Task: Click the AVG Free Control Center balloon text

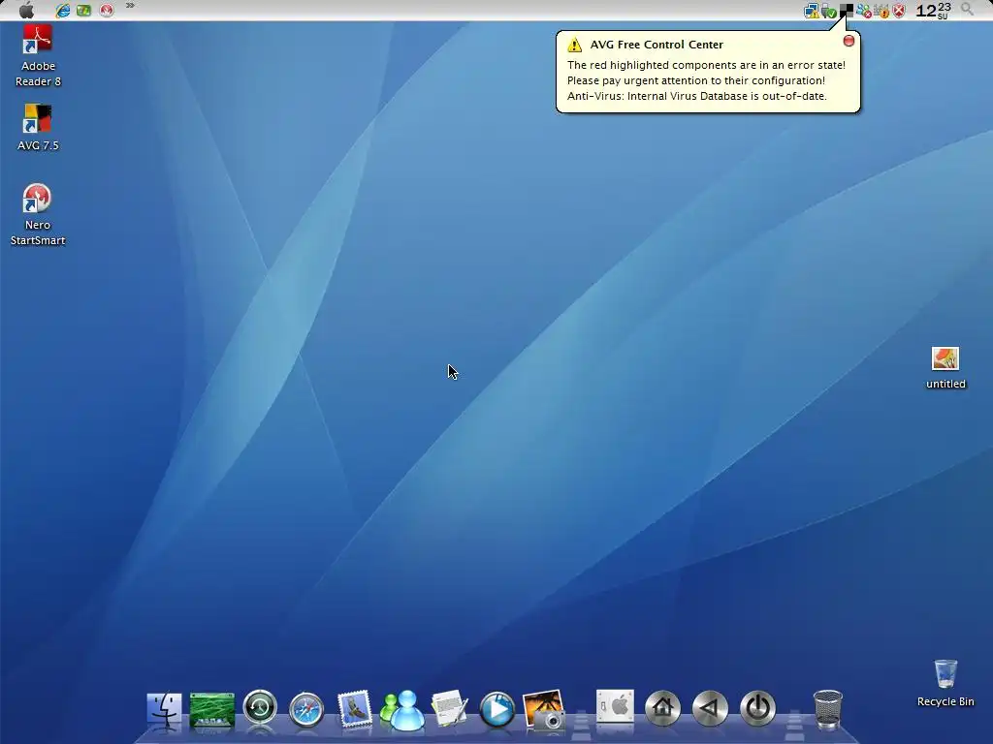Action: click(x=706, y=80)
